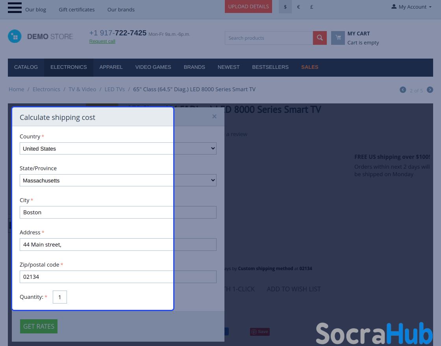
Task: Open the Our brands link
Action: [121, 9]
